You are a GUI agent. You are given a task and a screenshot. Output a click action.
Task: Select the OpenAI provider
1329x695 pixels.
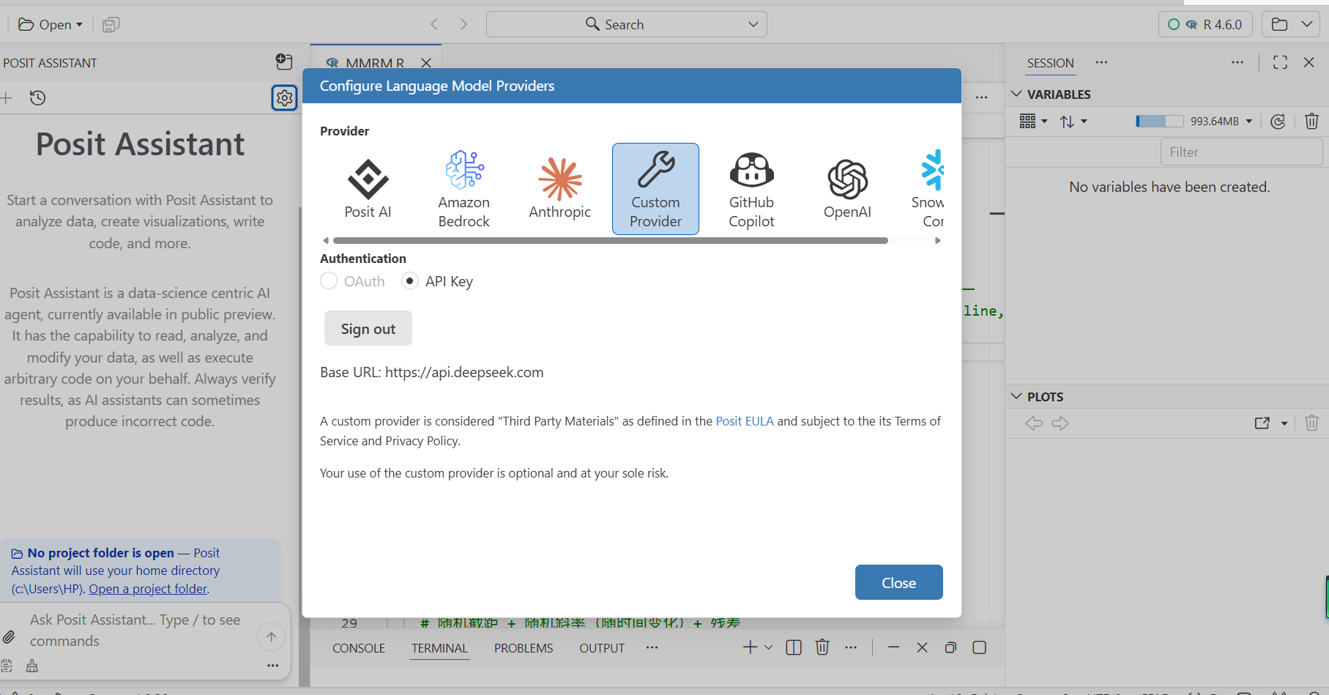click(847, 189)
